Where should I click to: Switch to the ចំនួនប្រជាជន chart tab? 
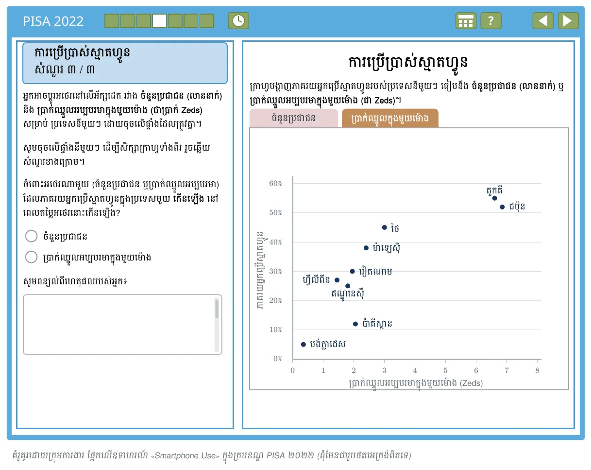294,118
